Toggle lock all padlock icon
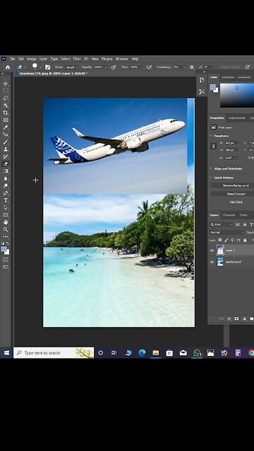The width and height of the screenshot is (254, 451). (x=245, y=240)
